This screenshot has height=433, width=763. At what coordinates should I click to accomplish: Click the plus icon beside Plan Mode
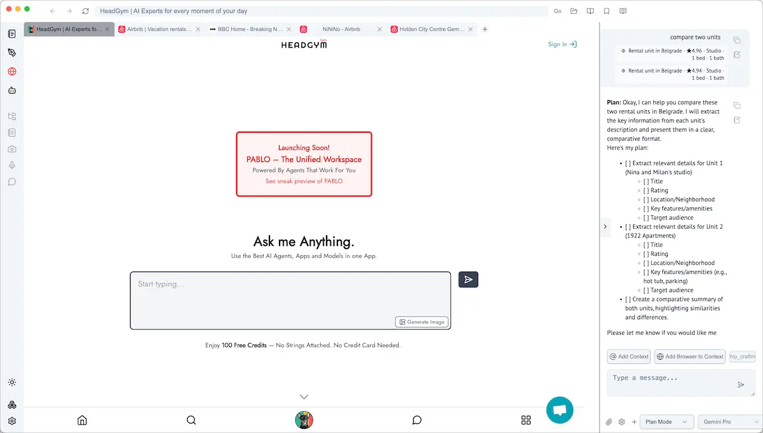(x=634, y=422)
